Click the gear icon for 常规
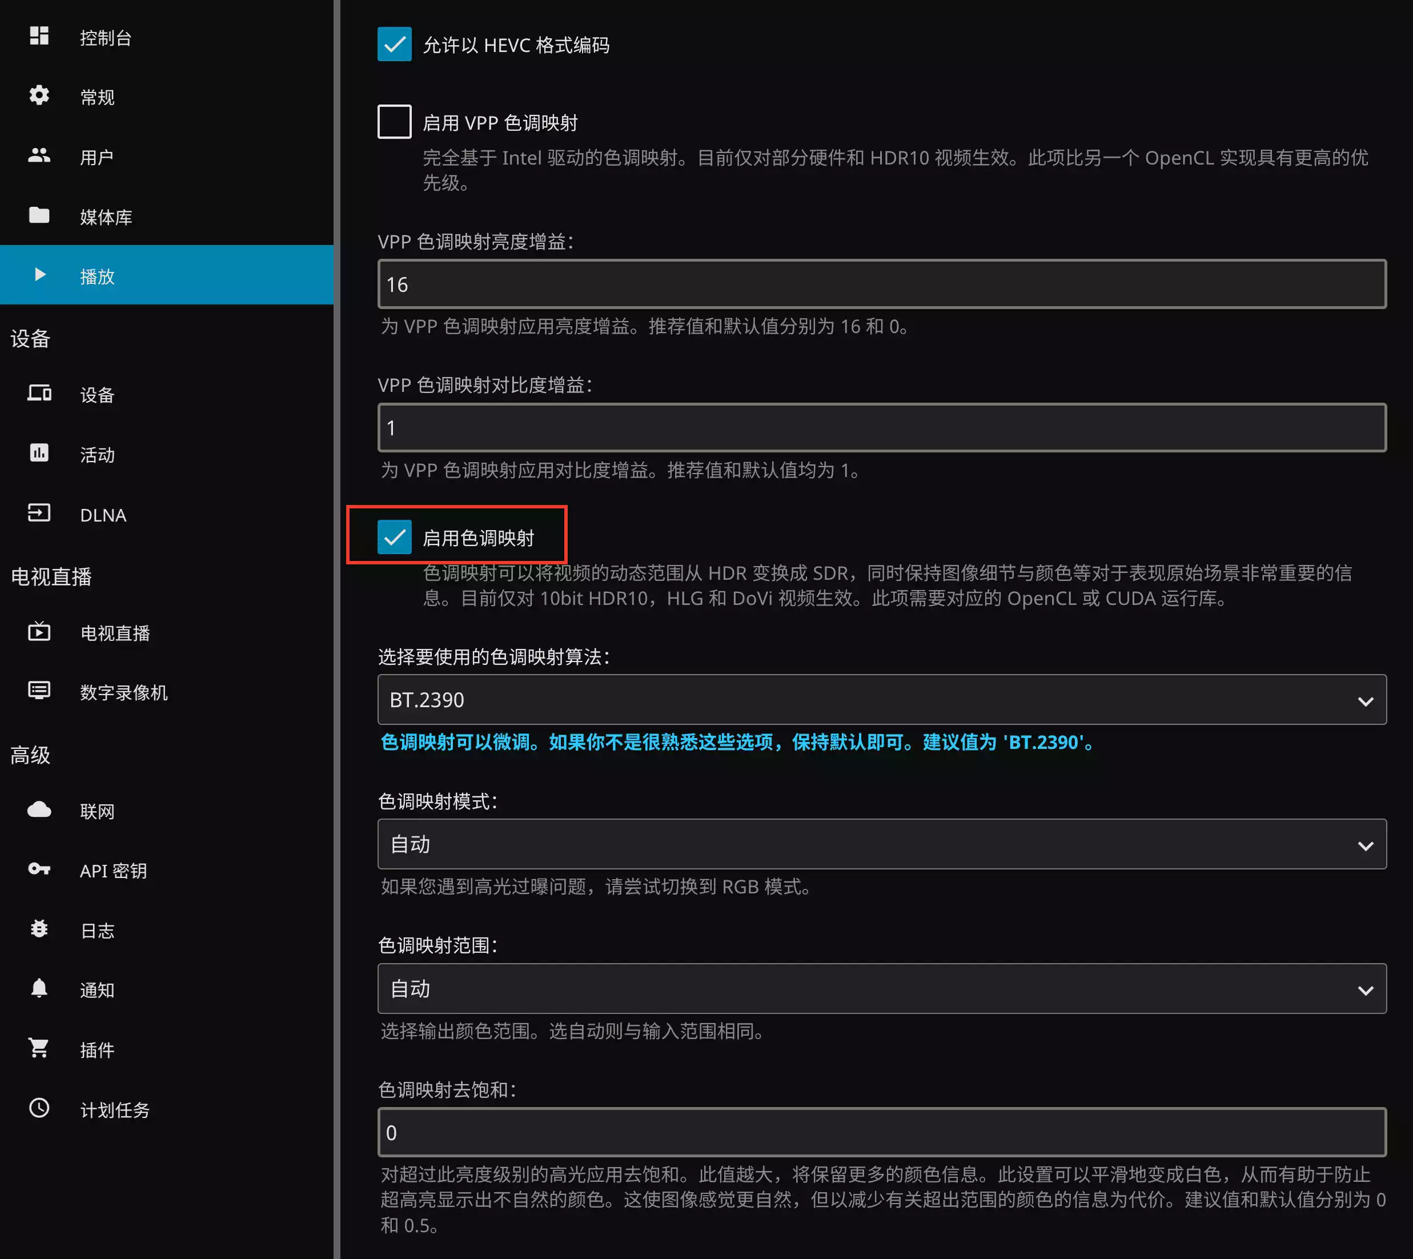The image size is (1413, 1259). tap(39, 95)
